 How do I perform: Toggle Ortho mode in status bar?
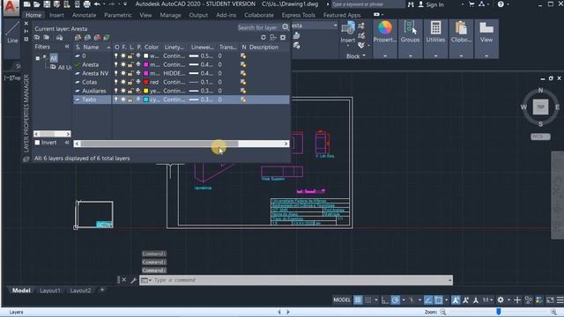(x=385, y=299)
